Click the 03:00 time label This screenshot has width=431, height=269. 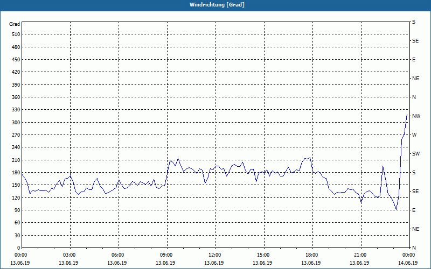click(x=68, y=254)
